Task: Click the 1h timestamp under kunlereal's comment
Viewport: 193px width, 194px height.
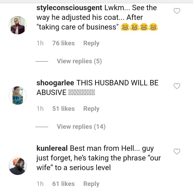Action: (x=40, y=184)
